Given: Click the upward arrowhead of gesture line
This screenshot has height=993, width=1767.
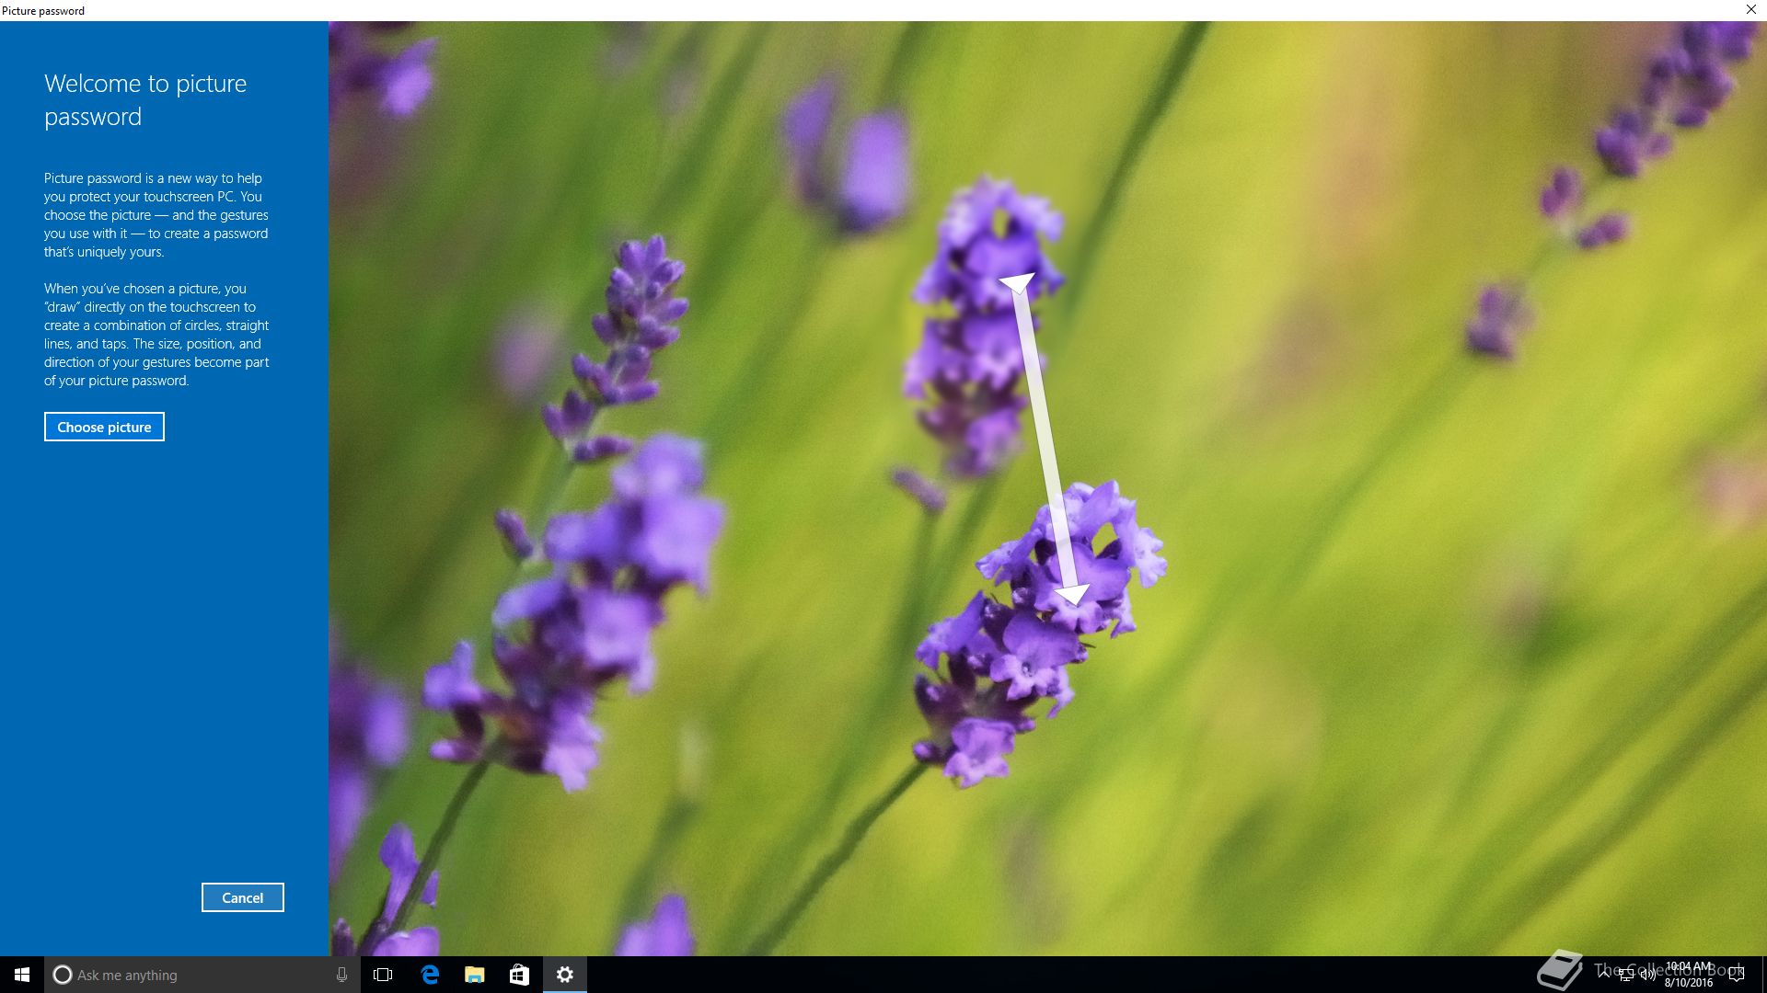Looking at the screenshot, I should [1018, 282].
